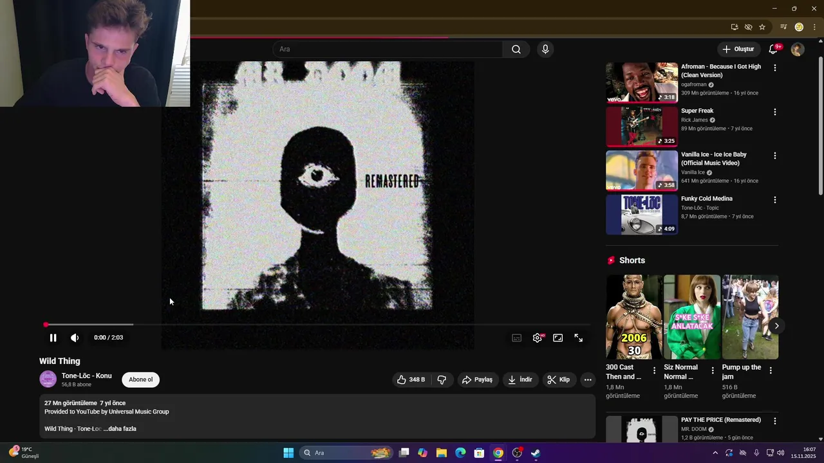Screen dimensions: 824x463
Task: Open options menu for Ice Ice Baby
Action: (x=774, y=156)
